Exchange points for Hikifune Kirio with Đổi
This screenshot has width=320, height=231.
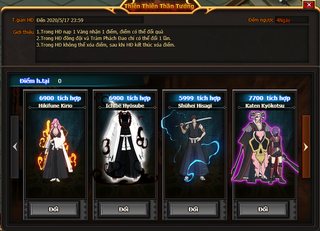pyautogui.click(x=54, y=209)
